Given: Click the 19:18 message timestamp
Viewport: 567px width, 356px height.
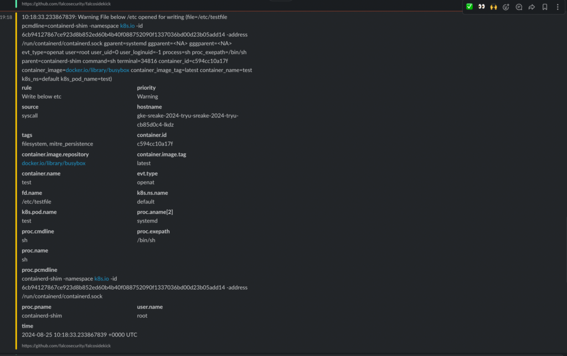Looking at the screenshot, I should 6,17.
